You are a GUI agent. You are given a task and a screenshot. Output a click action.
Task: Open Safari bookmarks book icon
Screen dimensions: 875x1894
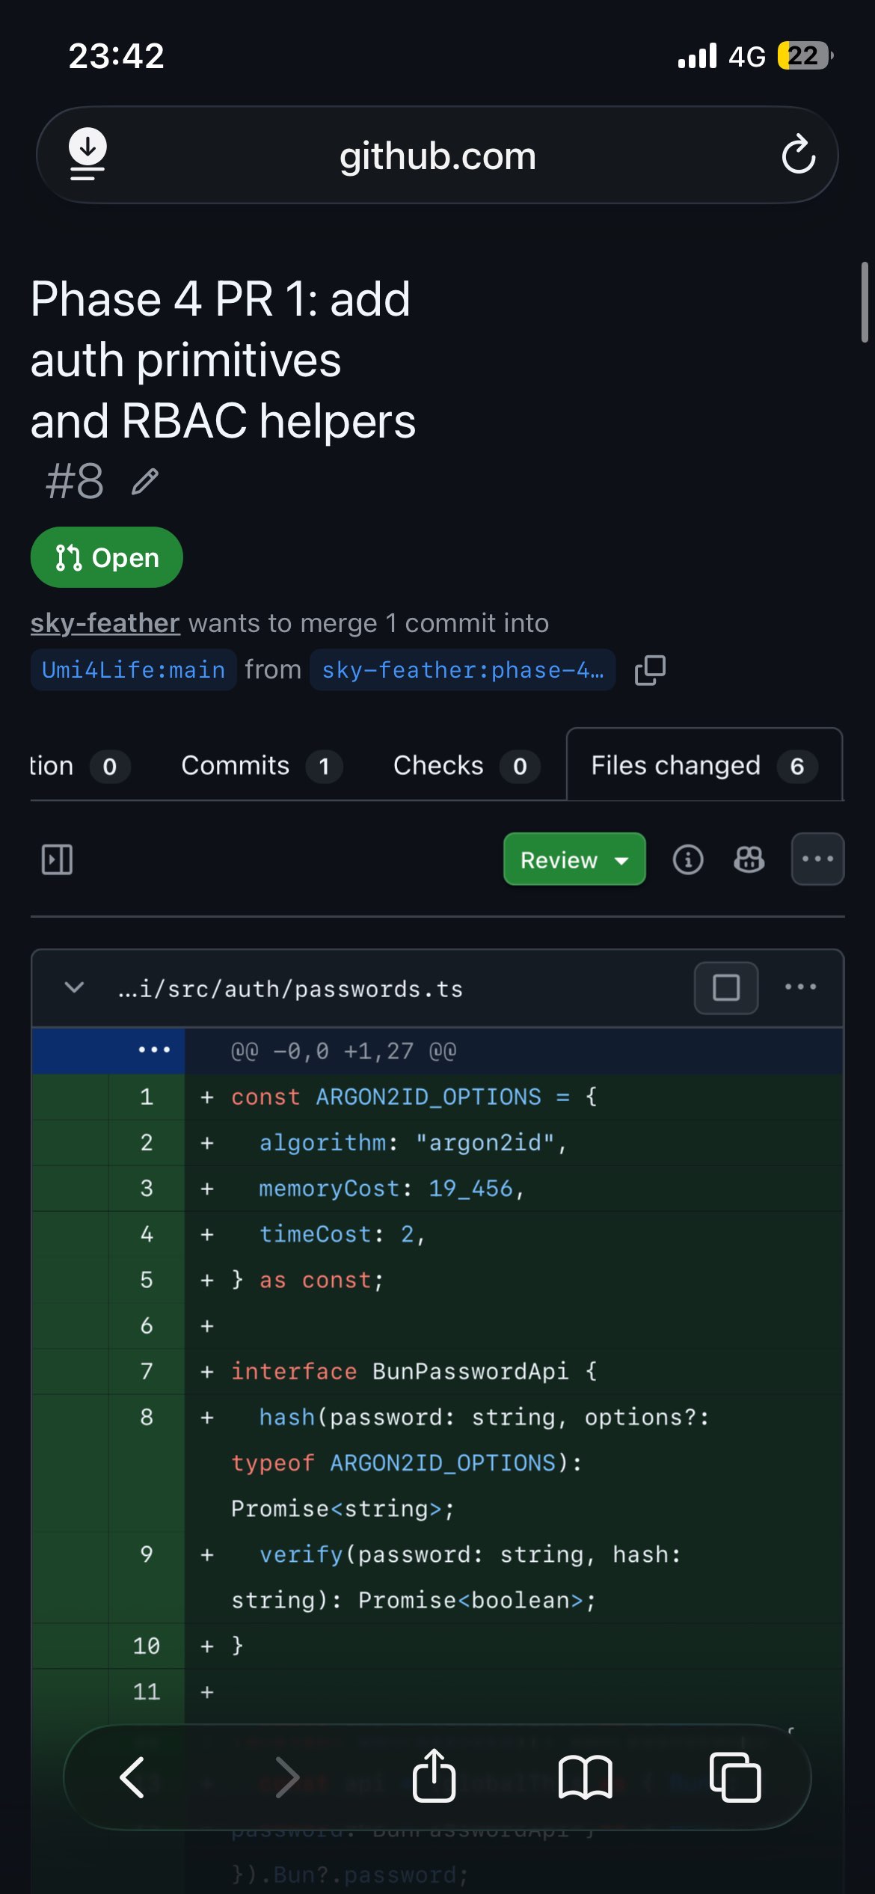pos(585,1777)
